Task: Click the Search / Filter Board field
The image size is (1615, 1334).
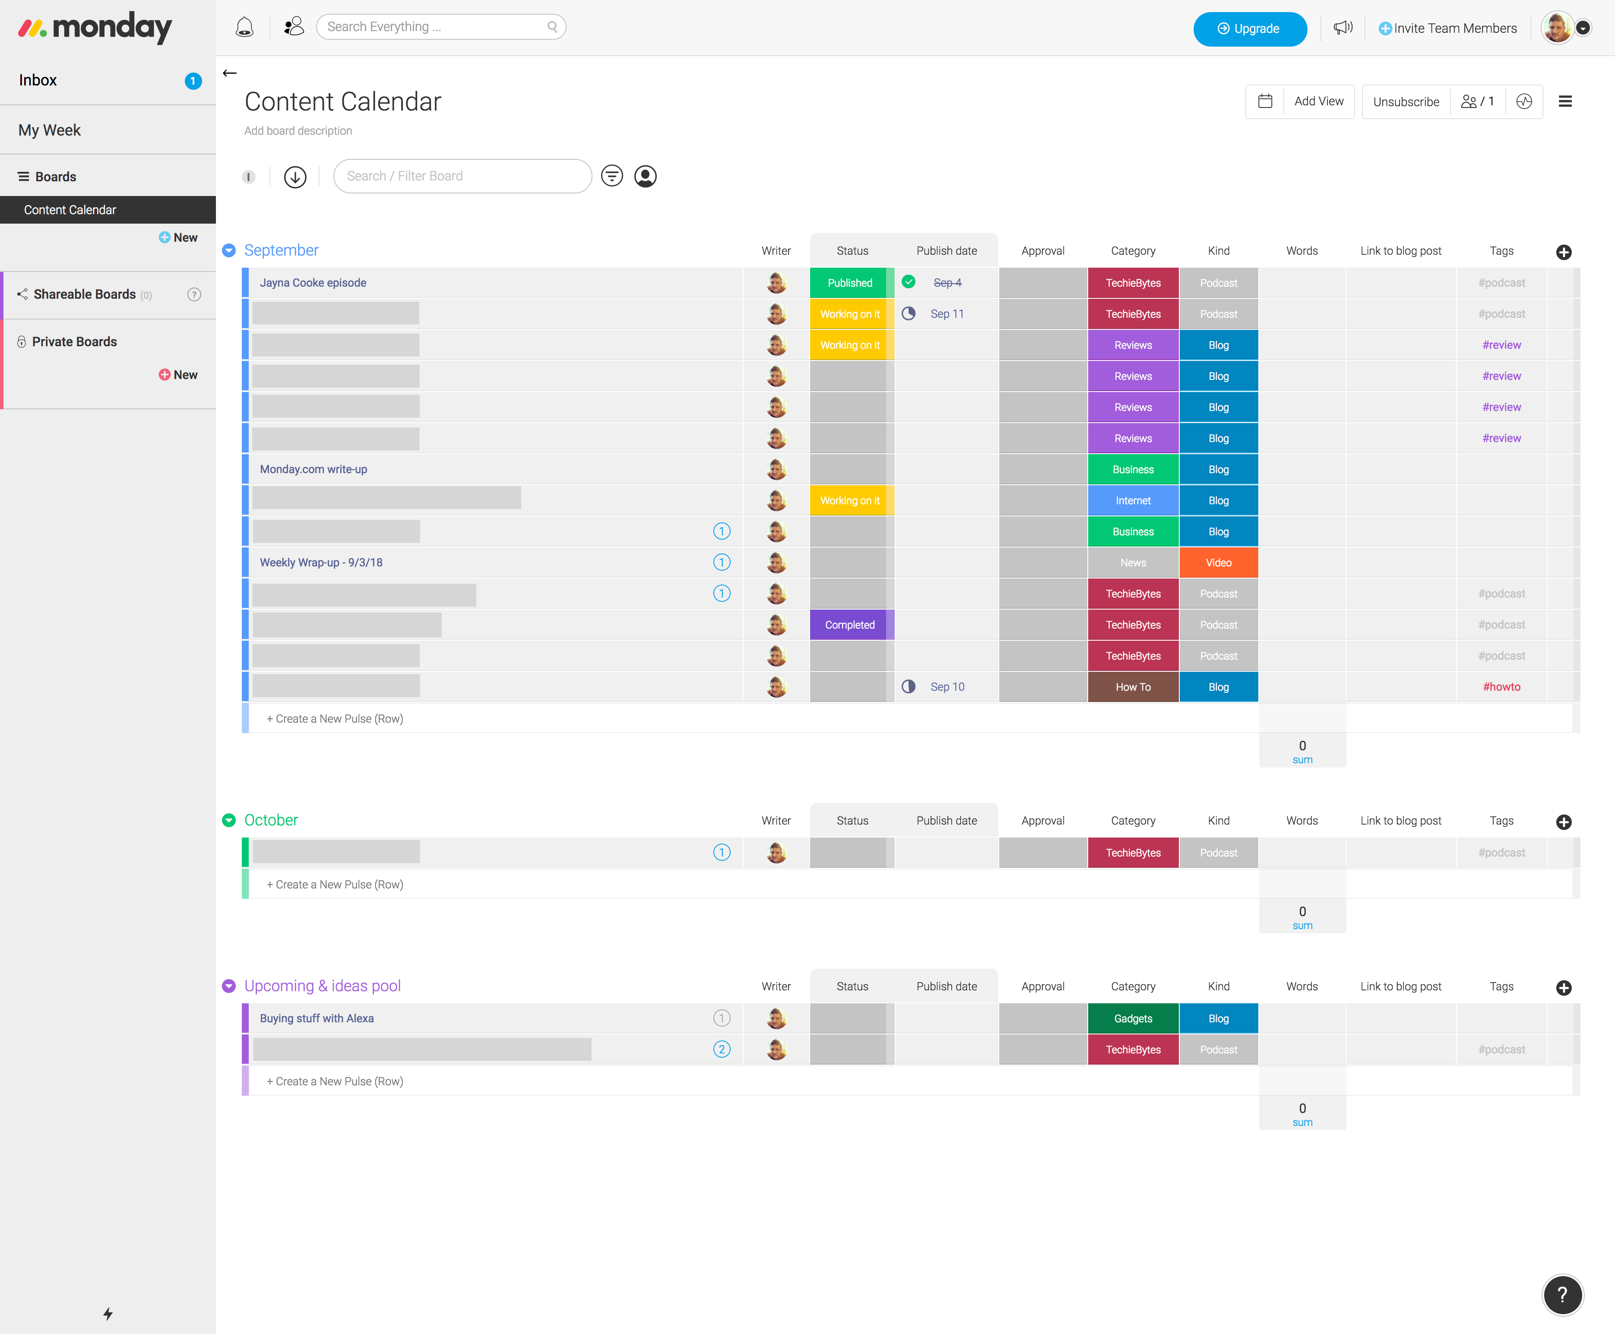Action: click(462, 176)
